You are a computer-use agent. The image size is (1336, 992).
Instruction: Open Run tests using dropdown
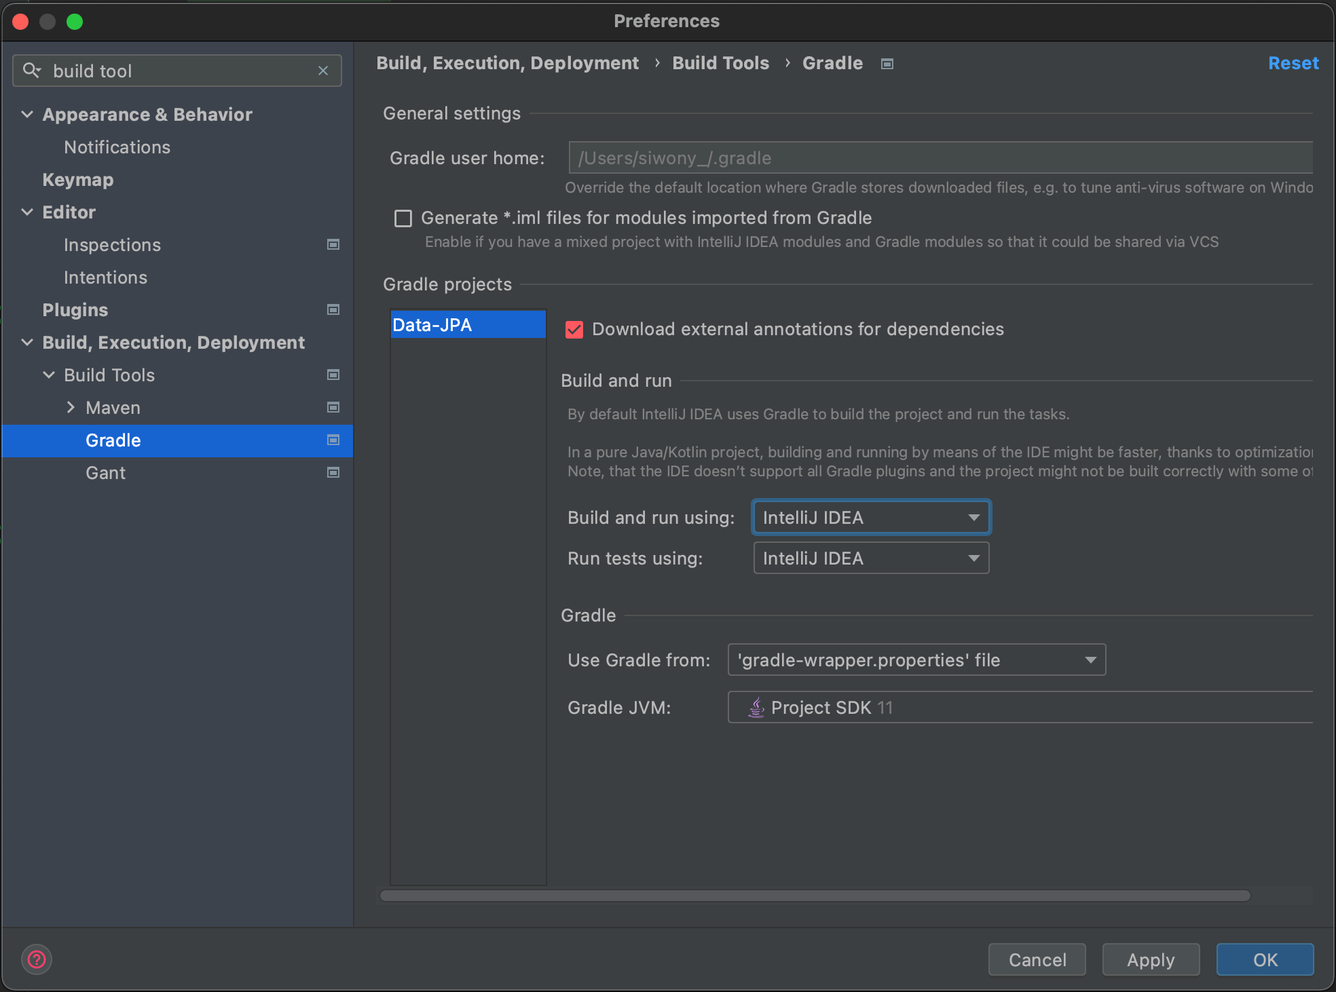click(x=871, y=558)
